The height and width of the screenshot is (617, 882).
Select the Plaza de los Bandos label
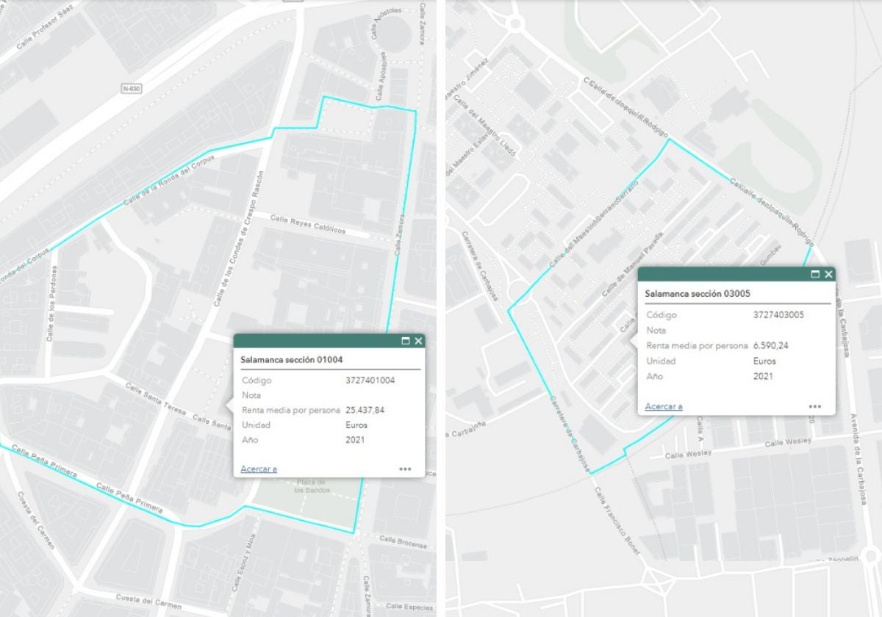coord(312,486)
